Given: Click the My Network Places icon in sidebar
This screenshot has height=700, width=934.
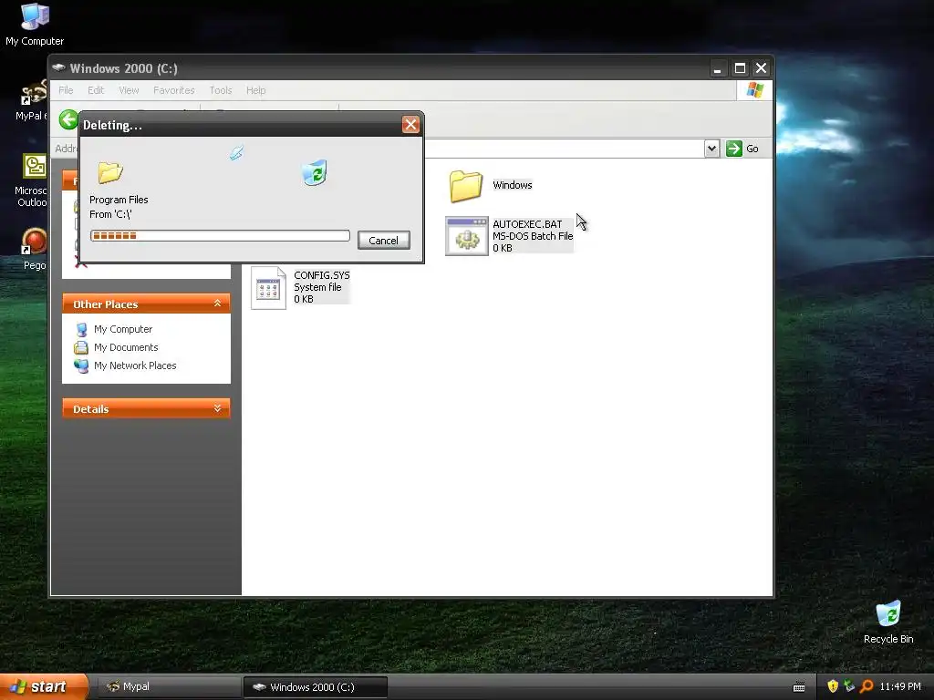Looking at the screenshot, I should 81,365.
